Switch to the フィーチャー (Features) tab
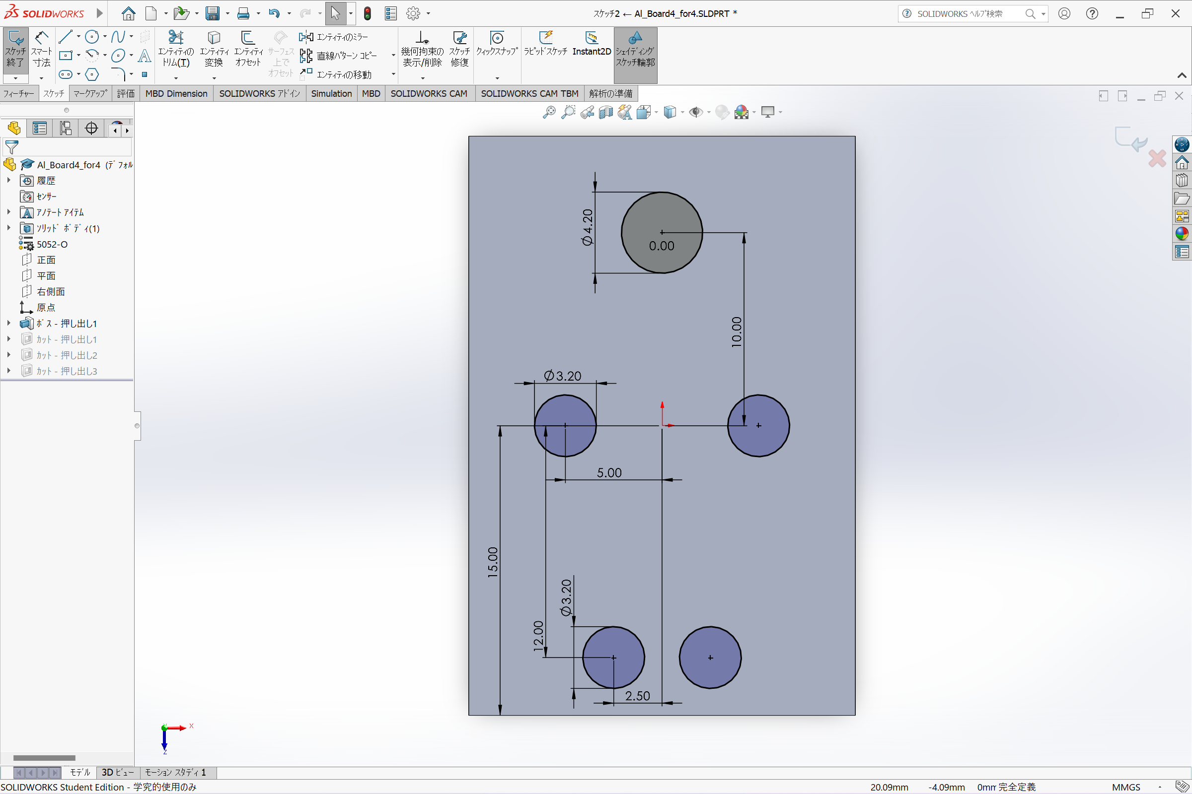Viewport: 1192px width, 794px height. pos(19,94)
